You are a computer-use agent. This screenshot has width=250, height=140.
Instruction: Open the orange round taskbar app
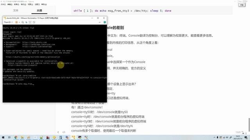pyautogui.click(x=54, y=137)
